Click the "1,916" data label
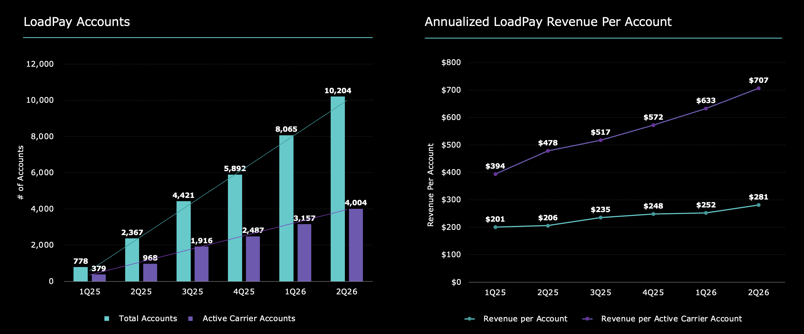Viewport: 804px width, 334px height. pyautogui.click(x=202, y=241)
